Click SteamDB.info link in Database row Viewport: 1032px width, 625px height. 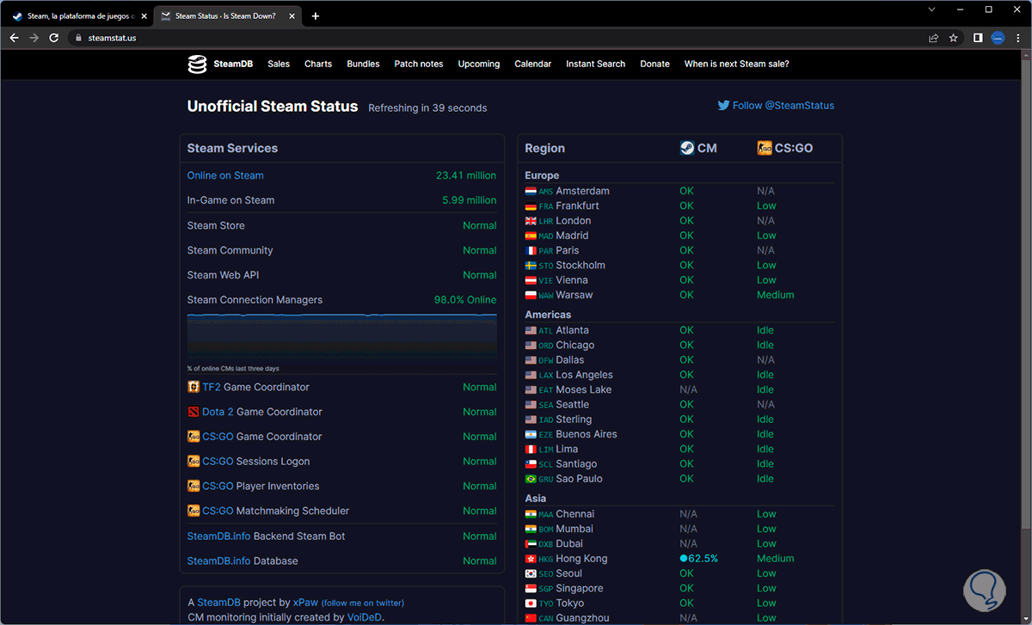[218, 561]
